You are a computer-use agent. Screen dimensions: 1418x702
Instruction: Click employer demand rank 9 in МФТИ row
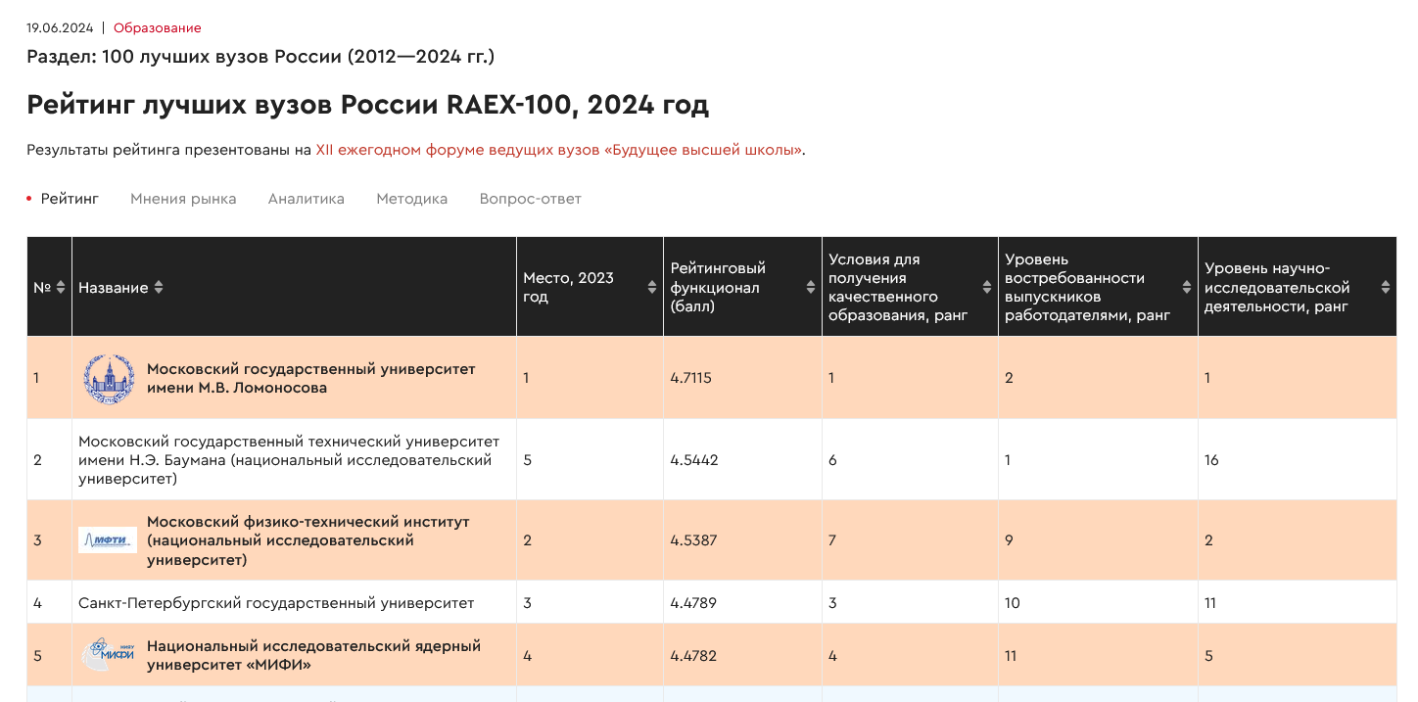pyautogui.click(x=1010, y=540)
